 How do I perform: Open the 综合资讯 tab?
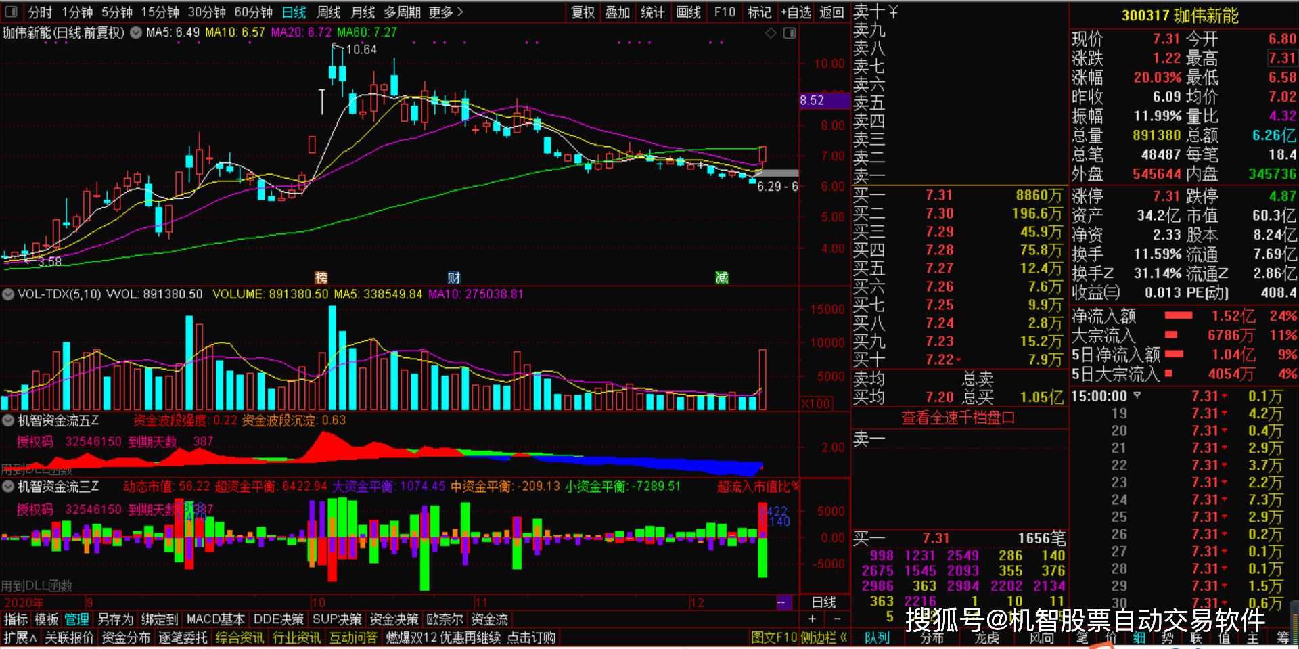(x=240, y=637)
